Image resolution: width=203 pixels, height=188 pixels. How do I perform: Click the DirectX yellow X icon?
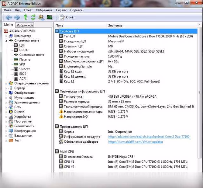click(x=11, y=112)
